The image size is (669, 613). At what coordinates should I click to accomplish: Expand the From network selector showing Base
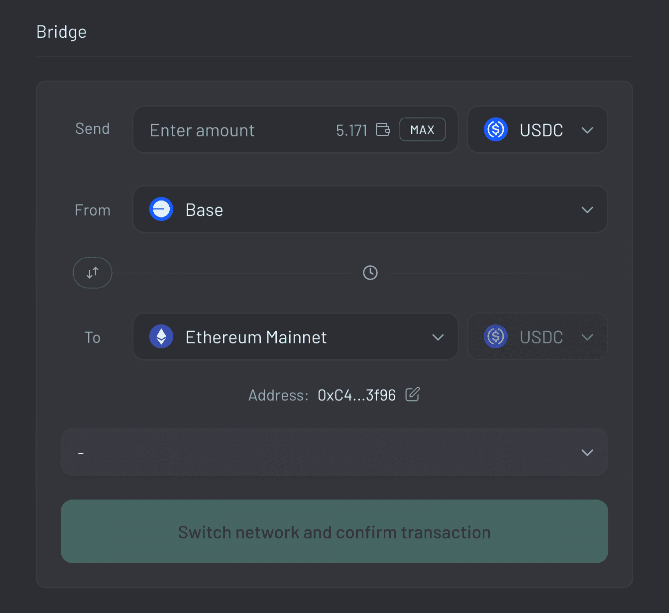[587, 209]
